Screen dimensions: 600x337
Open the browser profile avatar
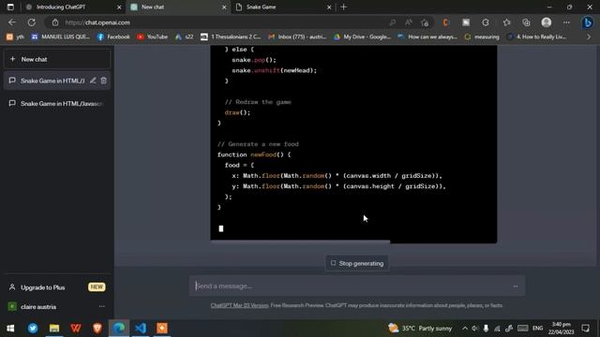[546, 22]
